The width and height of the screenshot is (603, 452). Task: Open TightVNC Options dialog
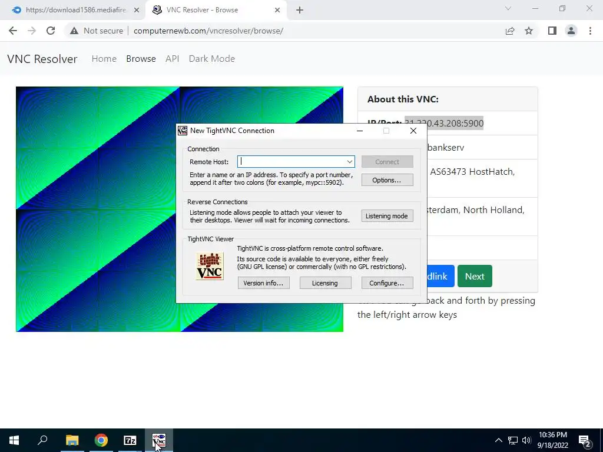(387, 180)
